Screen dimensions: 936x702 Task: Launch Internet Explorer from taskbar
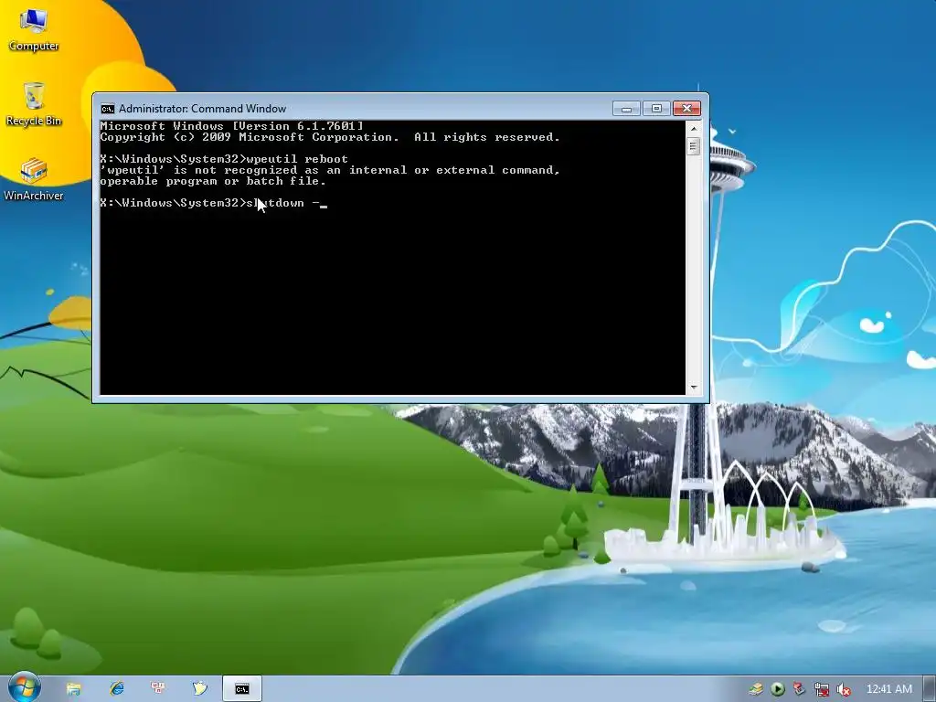[x=116, y=689]
